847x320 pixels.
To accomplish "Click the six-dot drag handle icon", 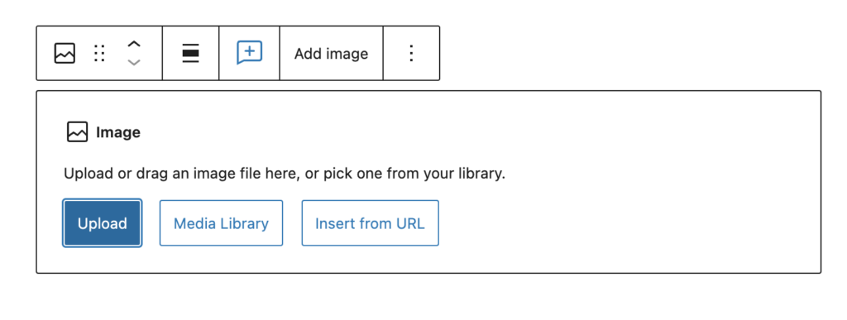I will pos(99,54).
